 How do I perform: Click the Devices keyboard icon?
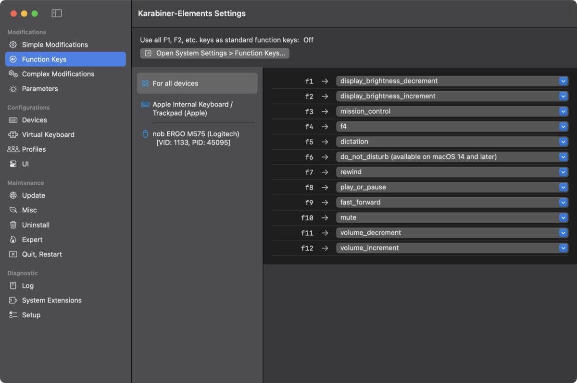click(13, 120)
